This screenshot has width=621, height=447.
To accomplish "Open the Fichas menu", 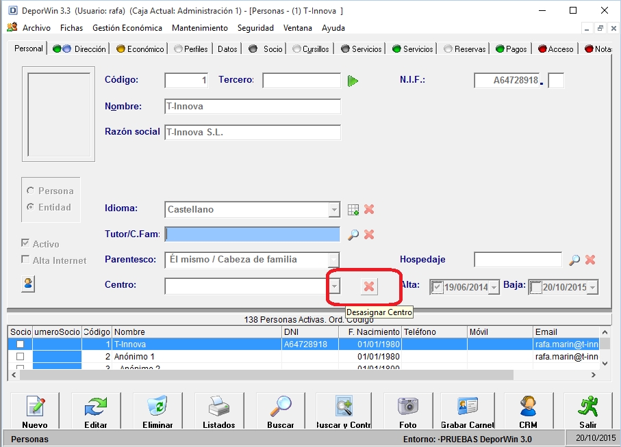I will [71, 27].
